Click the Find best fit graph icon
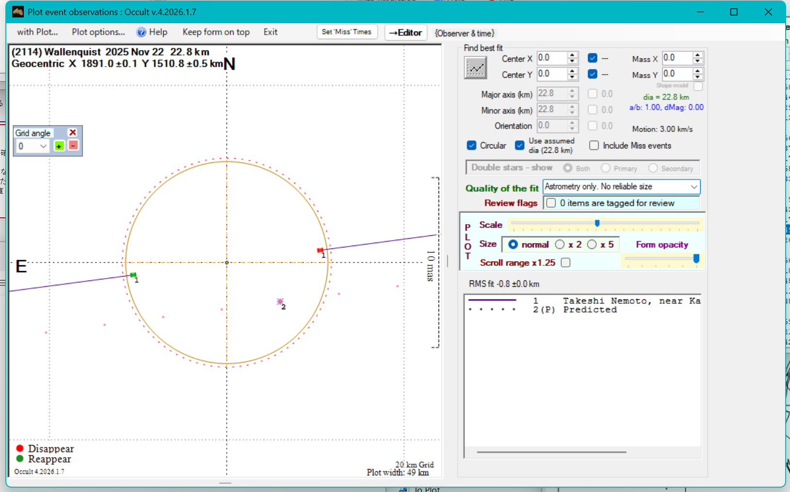The width and height of the screenshot is (790, 492). pos(475,68)
